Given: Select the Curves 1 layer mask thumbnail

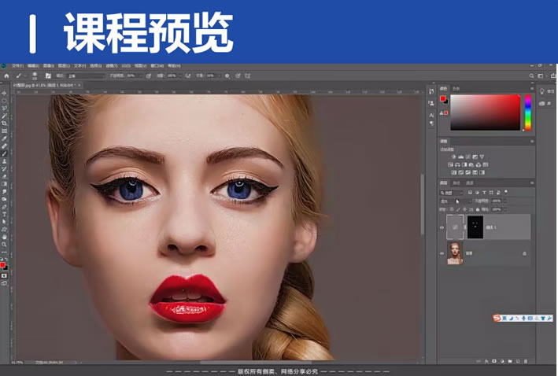Looking at the screenshot, I should pyautogui.click(x=475, y=227).
